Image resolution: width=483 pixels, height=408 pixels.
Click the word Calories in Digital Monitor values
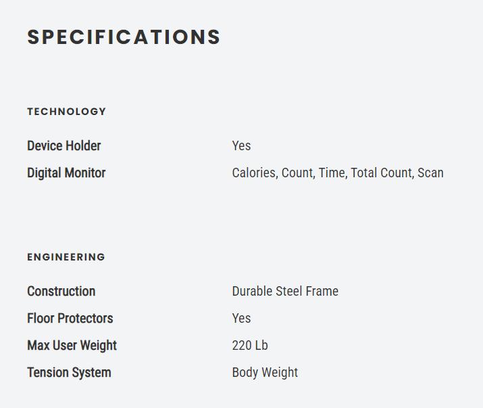(253, 173)
